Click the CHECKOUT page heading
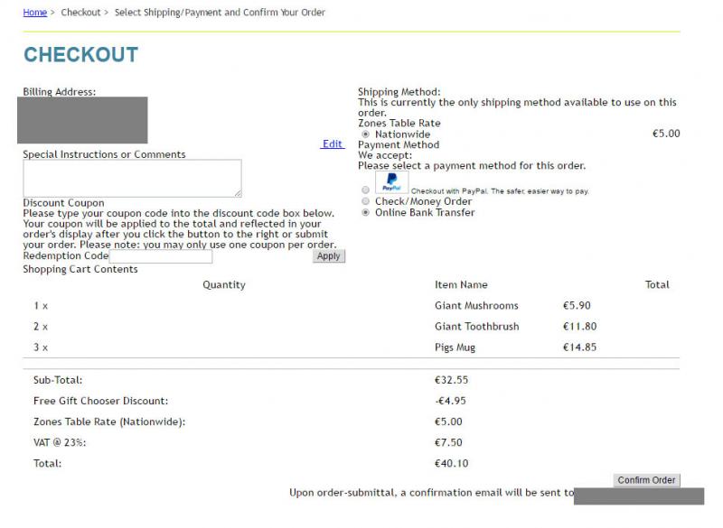The height and width of the screenshot is (528, 723). click(x=81, y=55)
